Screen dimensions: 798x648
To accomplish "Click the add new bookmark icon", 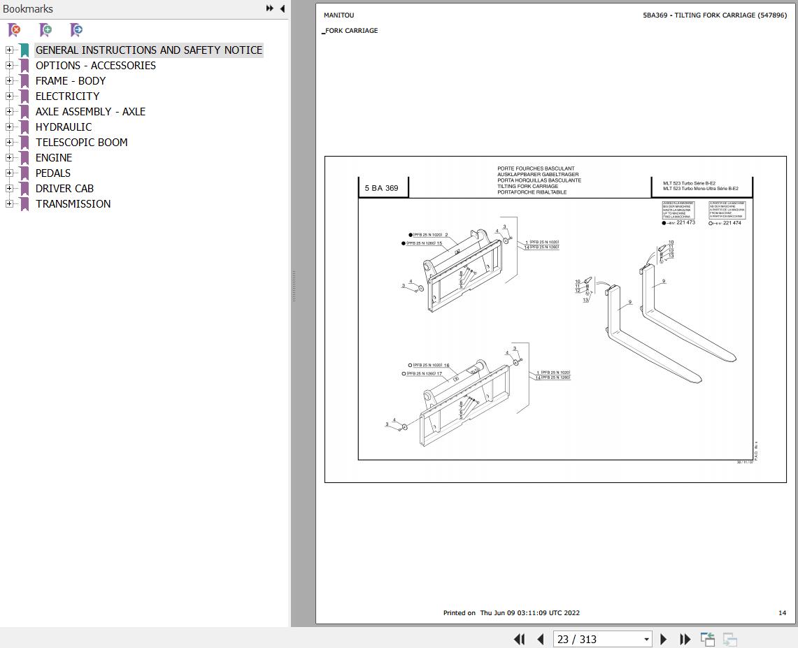I will tap(45, 30).
